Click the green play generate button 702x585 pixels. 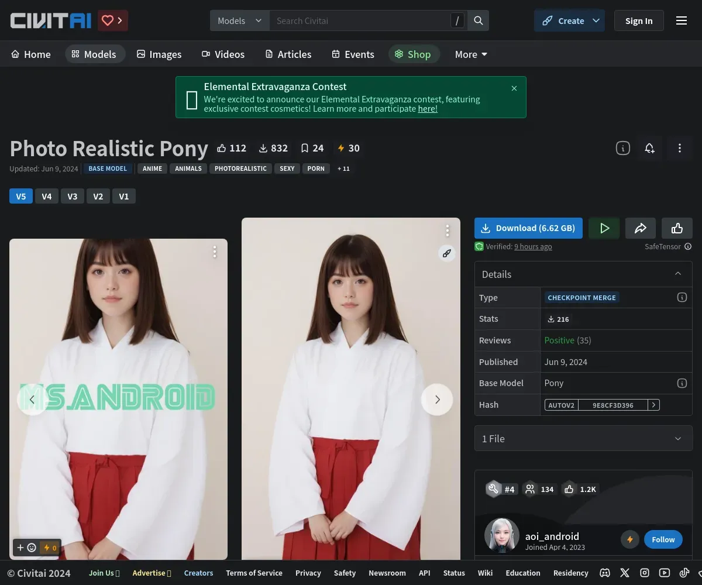coord(604,228)
